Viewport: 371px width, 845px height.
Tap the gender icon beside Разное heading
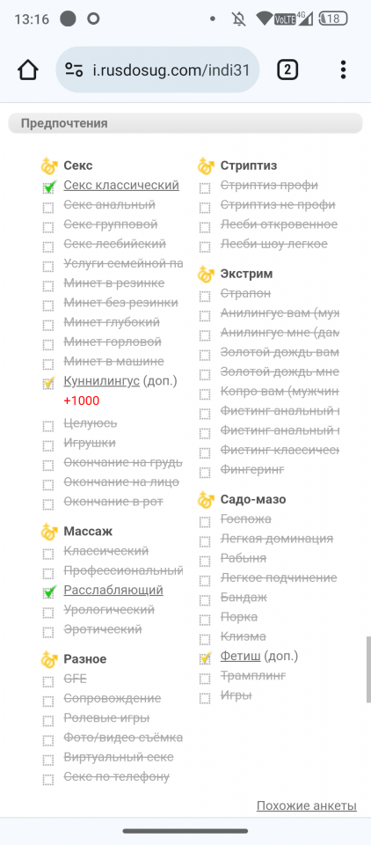(x=49, y=659)
